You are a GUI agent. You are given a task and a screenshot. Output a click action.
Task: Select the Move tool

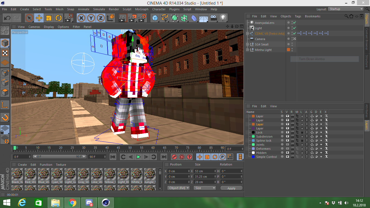pos(39,18)
